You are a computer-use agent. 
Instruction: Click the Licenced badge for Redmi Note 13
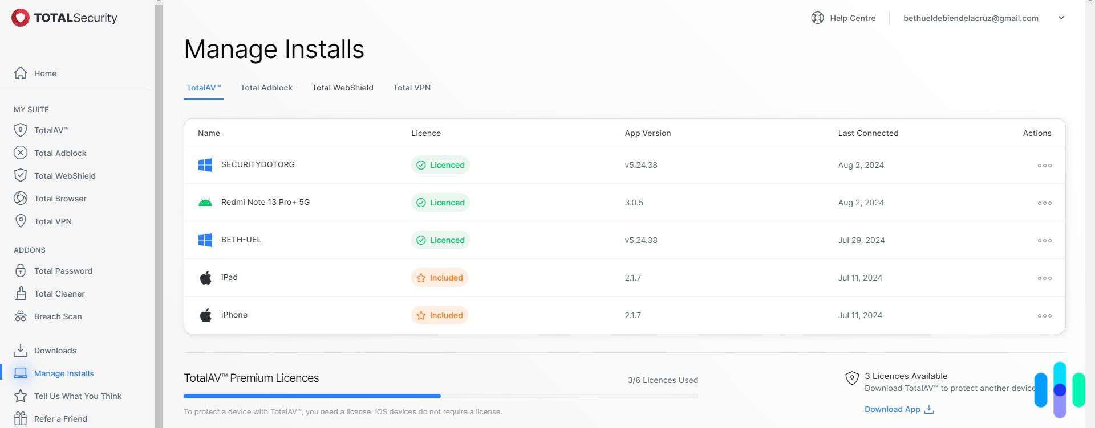point(440,203)
